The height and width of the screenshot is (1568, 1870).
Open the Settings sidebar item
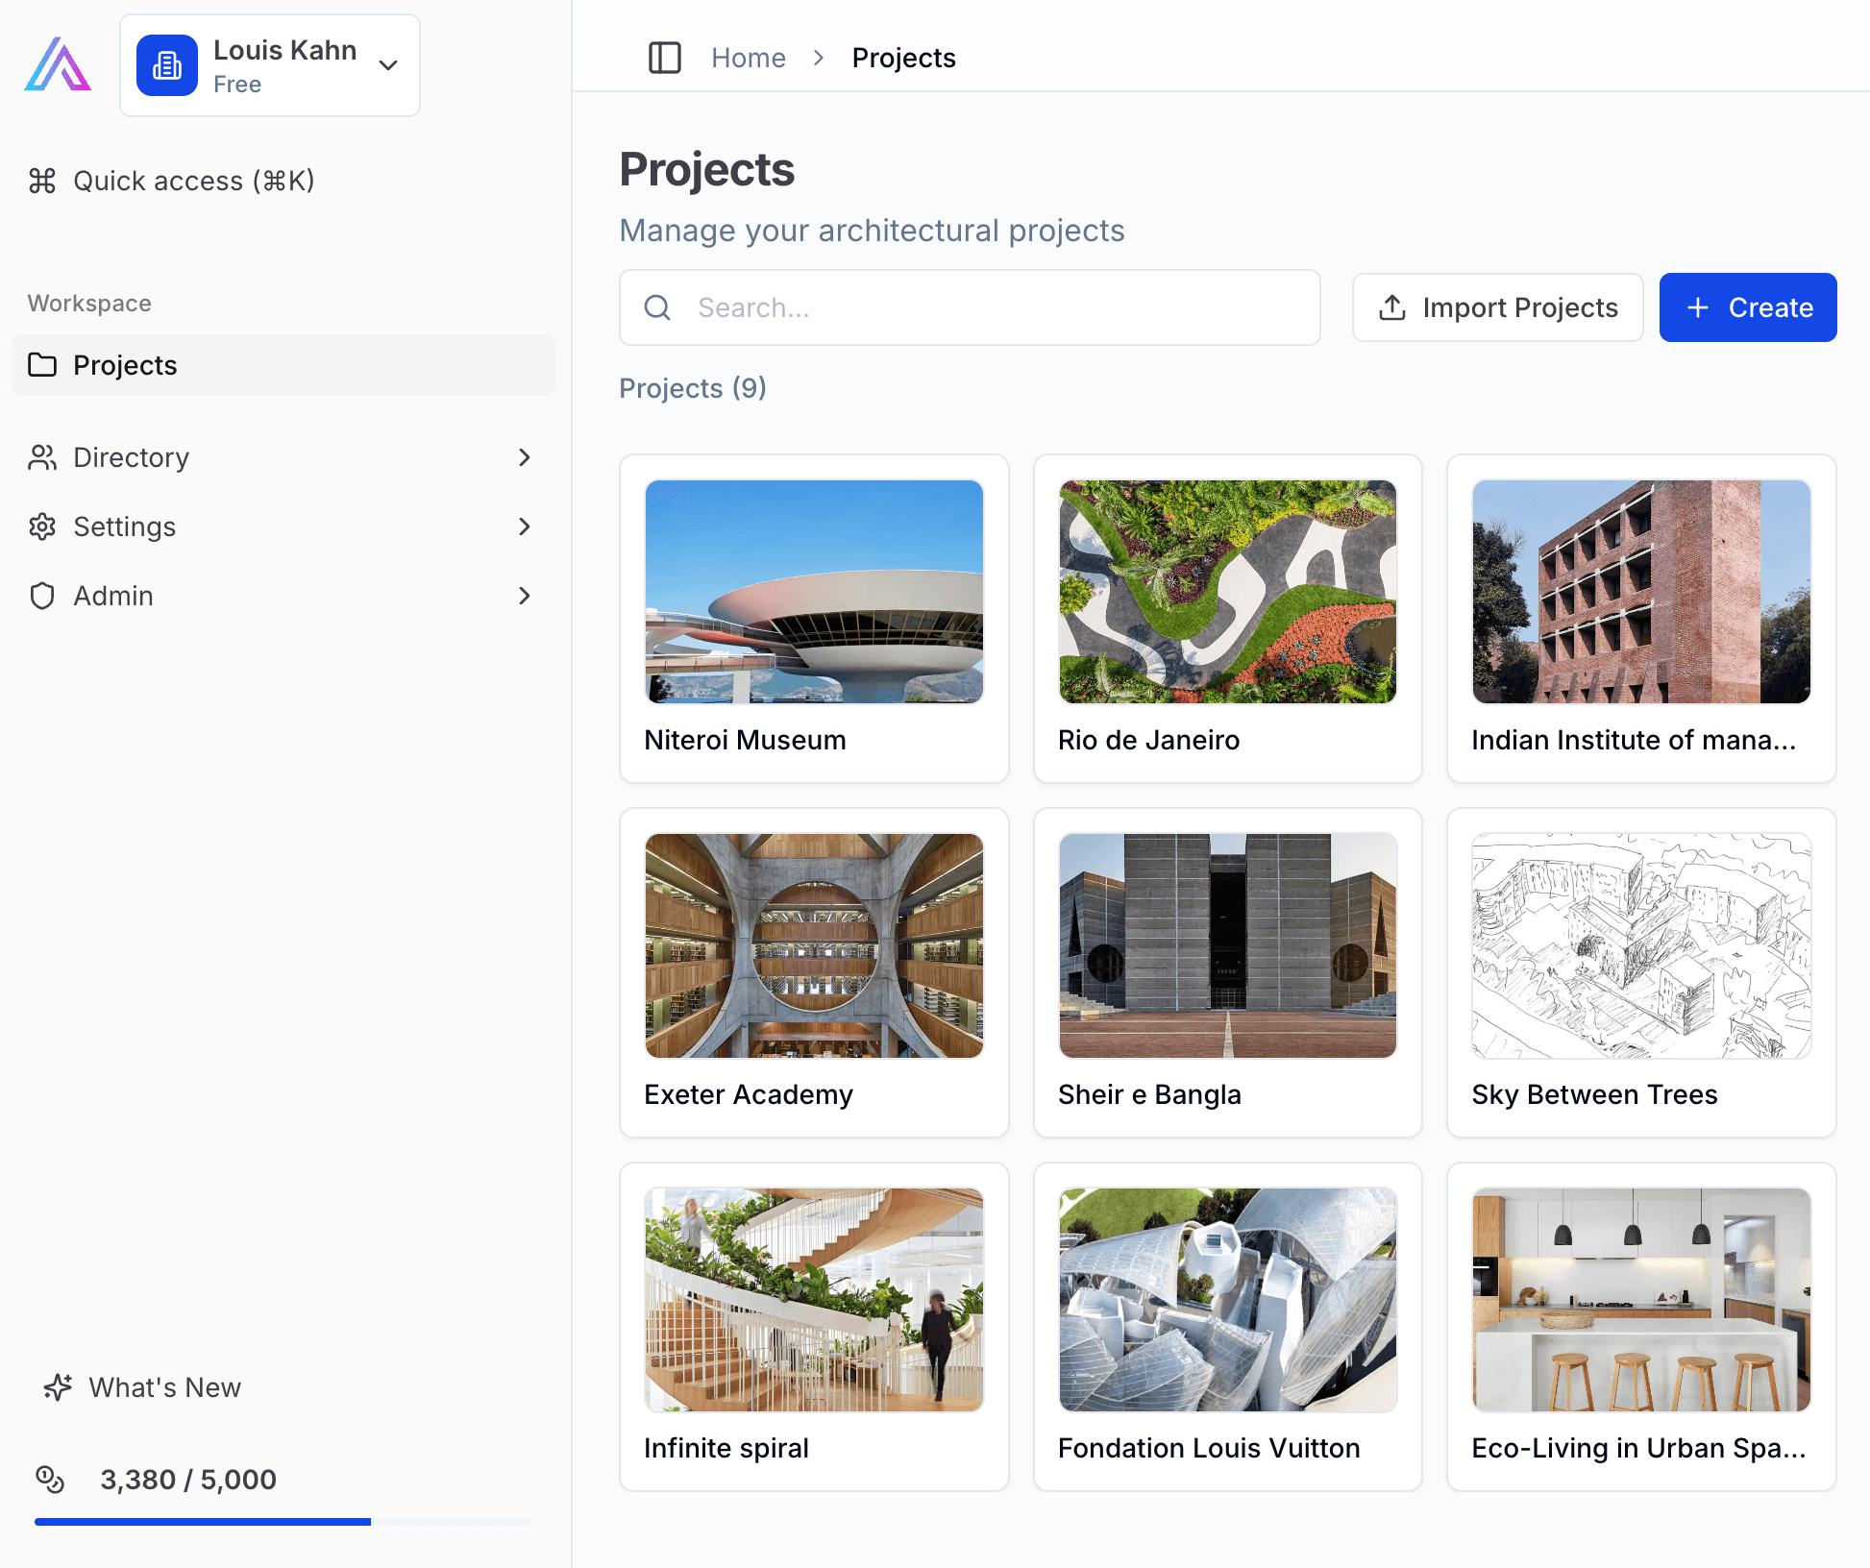point(283,527)
